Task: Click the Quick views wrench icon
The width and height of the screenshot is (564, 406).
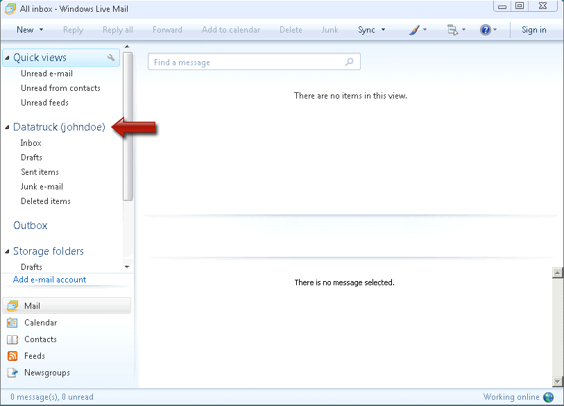Action: [111, 58]
